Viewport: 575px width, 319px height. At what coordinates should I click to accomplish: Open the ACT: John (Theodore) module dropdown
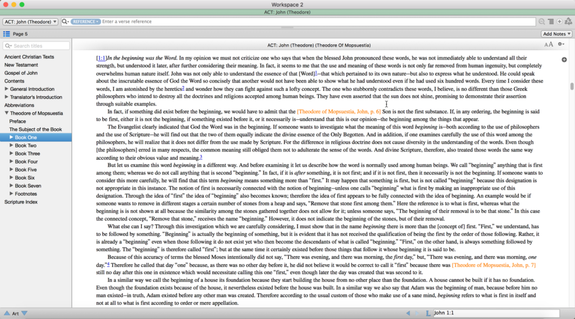click(30, 21)
